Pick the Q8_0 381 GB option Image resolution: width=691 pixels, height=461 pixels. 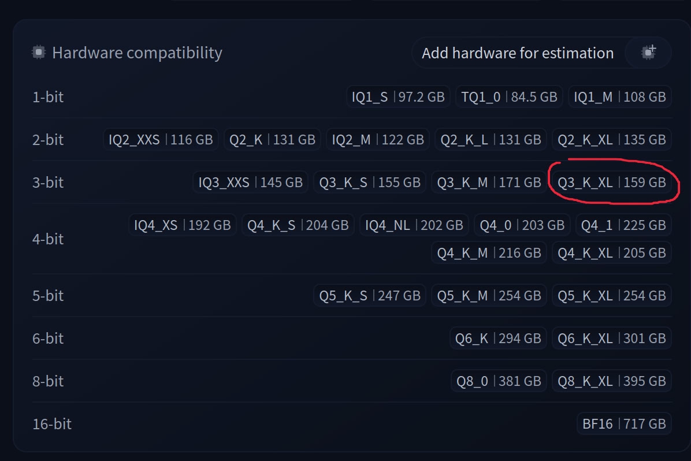(x=499, y=381)
